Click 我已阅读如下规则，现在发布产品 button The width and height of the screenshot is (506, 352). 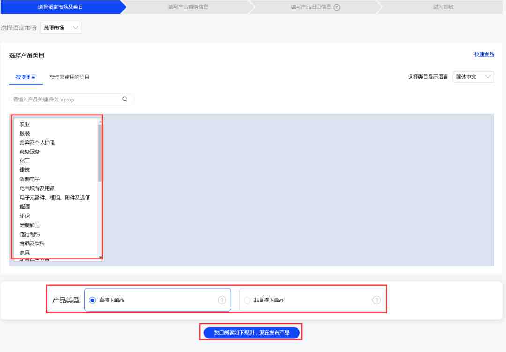(252, 333)
